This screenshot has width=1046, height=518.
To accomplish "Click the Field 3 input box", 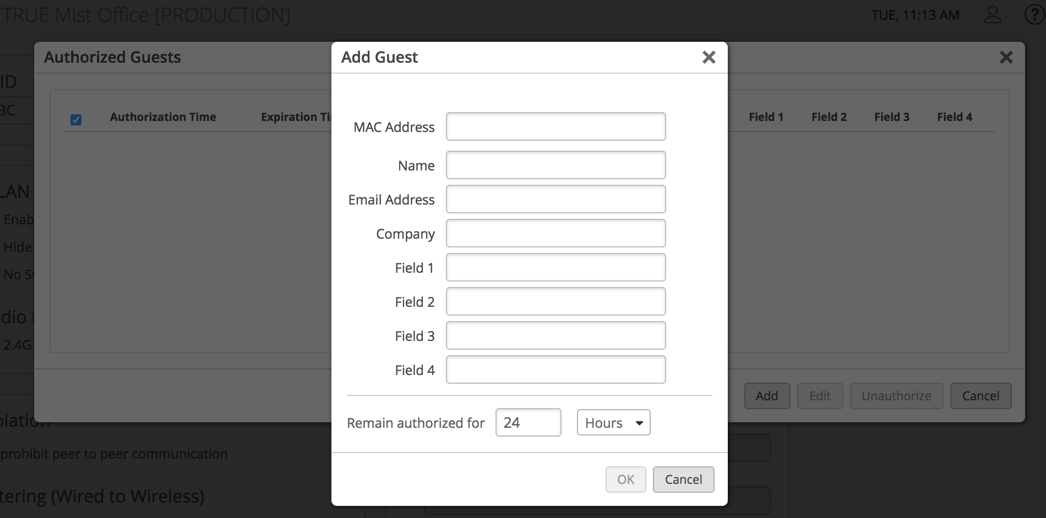I will [x=555, y=336].
